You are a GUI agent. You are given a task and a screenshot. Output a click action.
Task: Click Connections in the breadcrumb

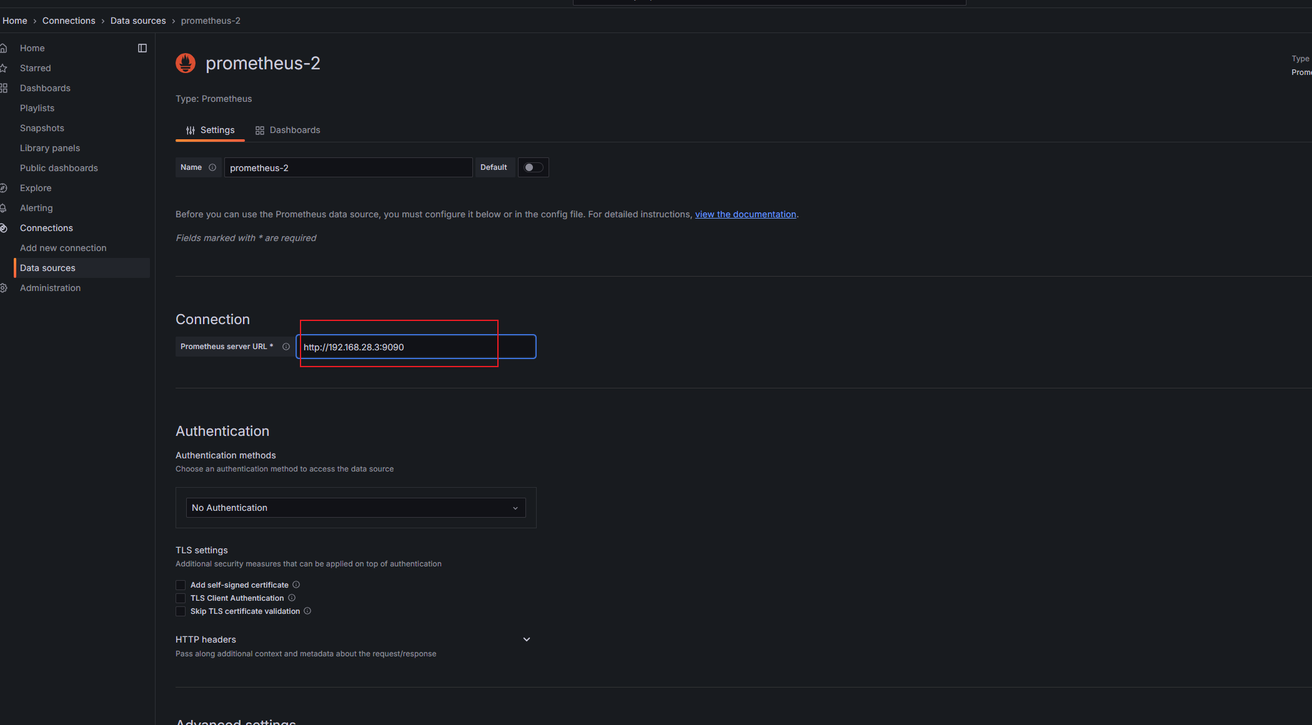click(69, 21)
